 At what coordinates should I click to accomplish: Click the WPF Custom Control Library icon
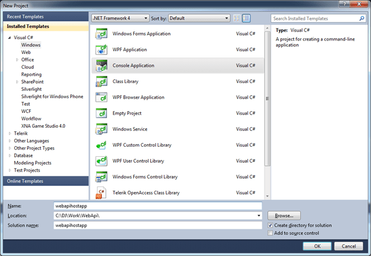(100, 145)
